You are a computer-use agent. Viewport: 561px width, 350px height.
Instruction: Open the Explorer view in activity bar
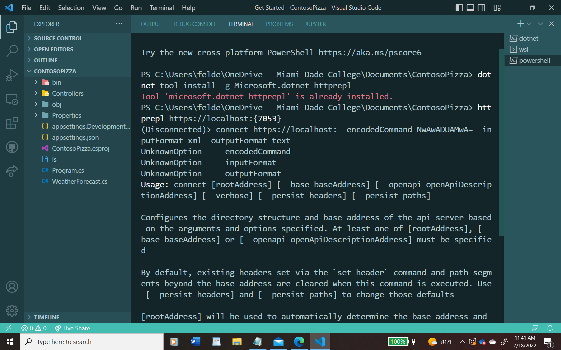[12, 27]
